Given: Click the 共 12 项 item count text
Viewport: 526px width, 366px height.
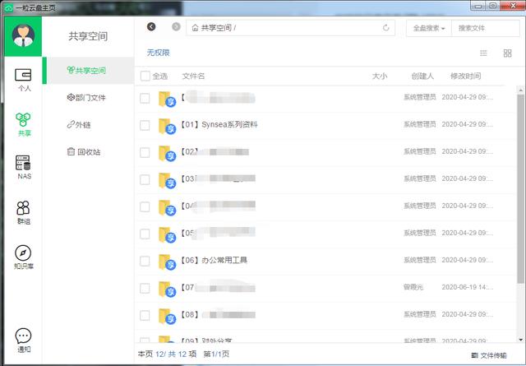Looking at the screenshot, I should tap(182, 354).
